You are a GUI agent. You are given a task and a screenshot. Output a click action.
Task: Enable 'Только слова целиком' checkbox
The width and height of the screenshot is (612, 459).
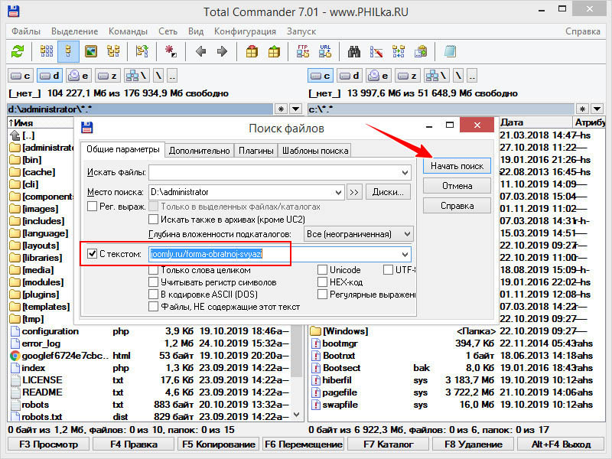point(154,270)
